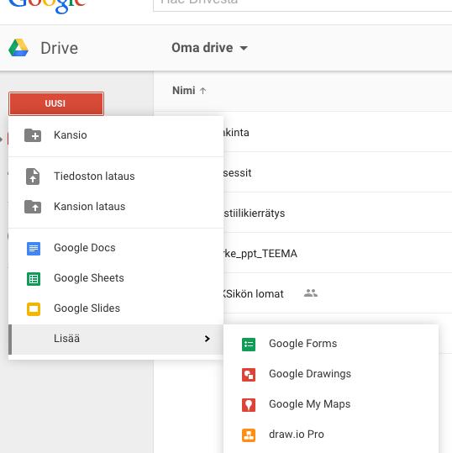Choose Kansion lataus from the menu
The width and height of the screenshot is (452, 453).
116,207
